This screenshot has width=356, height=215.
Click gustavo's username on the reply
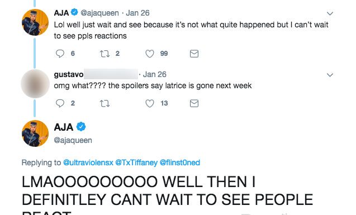click(69, 74)
